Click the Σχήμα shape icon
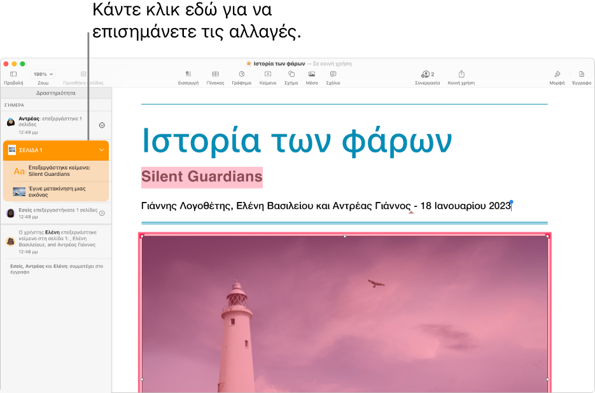595x393 pixels. (x=291, y=74)
